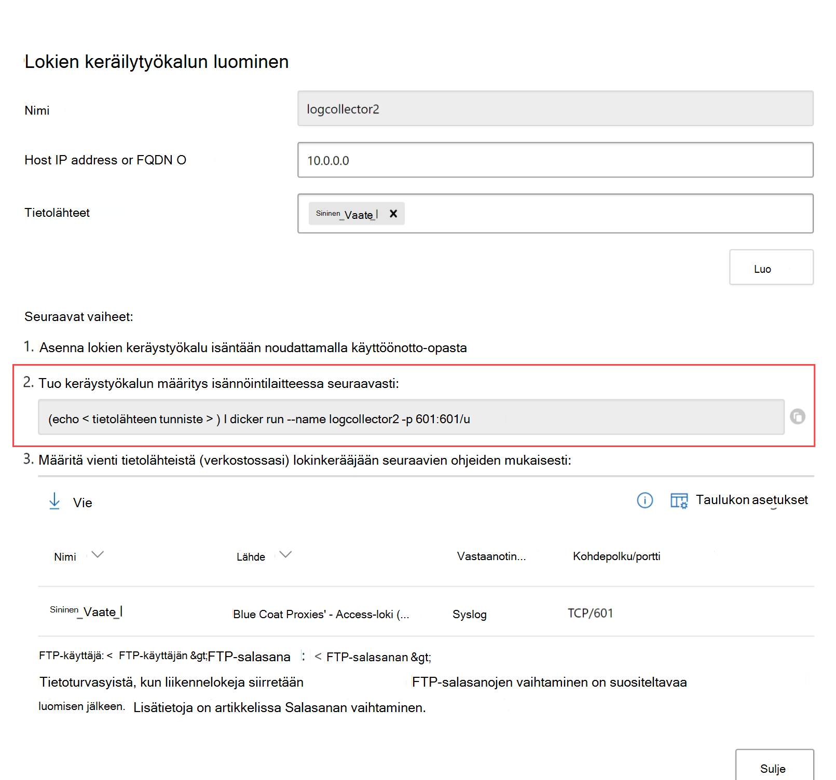Click the Nimi column header label
Image resolution: width=836 pixels, height=780 pixels.
coord(65,557)
